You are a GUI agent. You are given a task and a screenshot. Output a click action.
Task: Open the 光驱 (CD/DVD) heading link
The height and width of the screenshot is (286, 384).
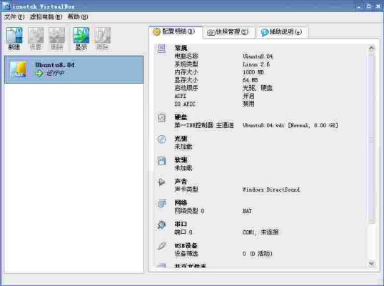(181, 139)
